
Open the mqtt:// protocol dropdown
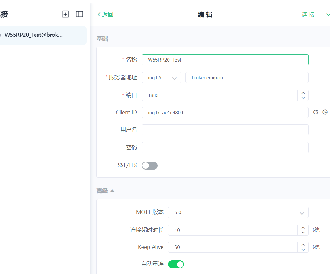tap(162, 78)
